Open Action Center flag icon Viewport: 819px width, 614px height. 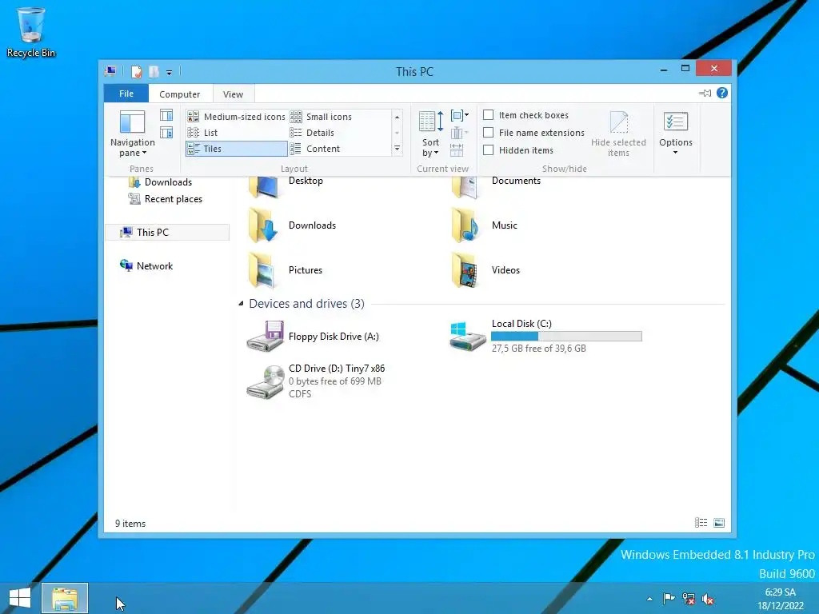click(x=669, y=598)
